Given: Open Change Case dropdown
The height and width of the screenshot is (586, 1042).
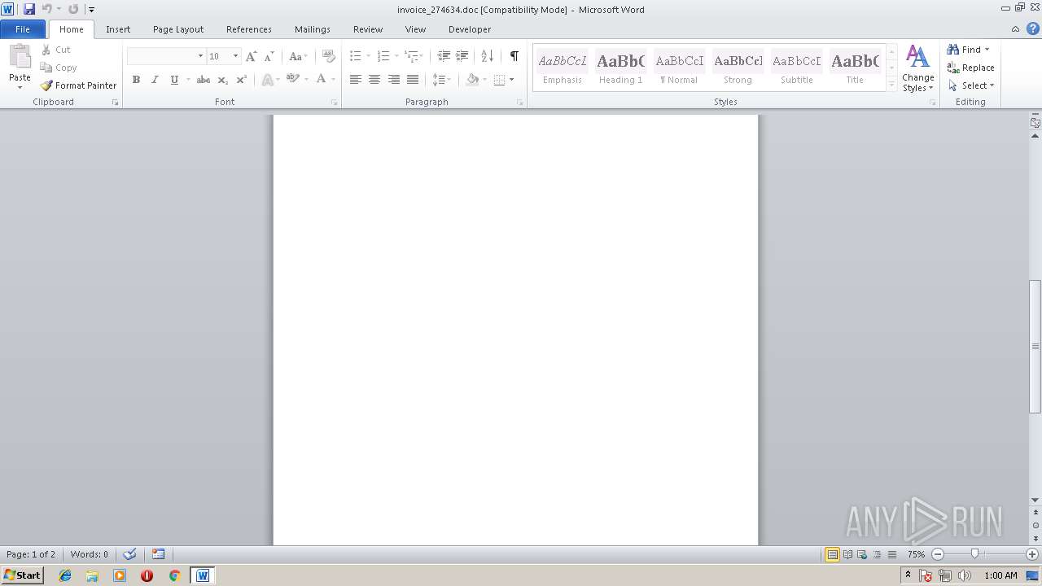Looking at the screenshot, I should [298, 56].
